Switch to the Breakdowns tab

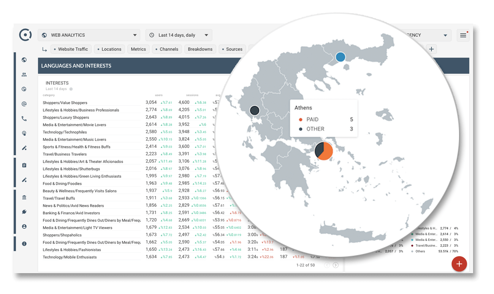point(200,49)
